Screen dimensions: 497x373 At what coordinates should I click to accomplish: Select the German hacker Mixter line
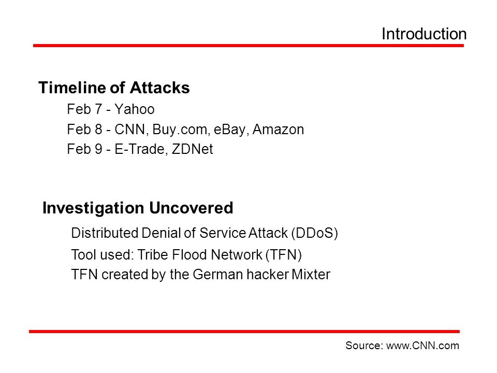(x=201, y=275)
